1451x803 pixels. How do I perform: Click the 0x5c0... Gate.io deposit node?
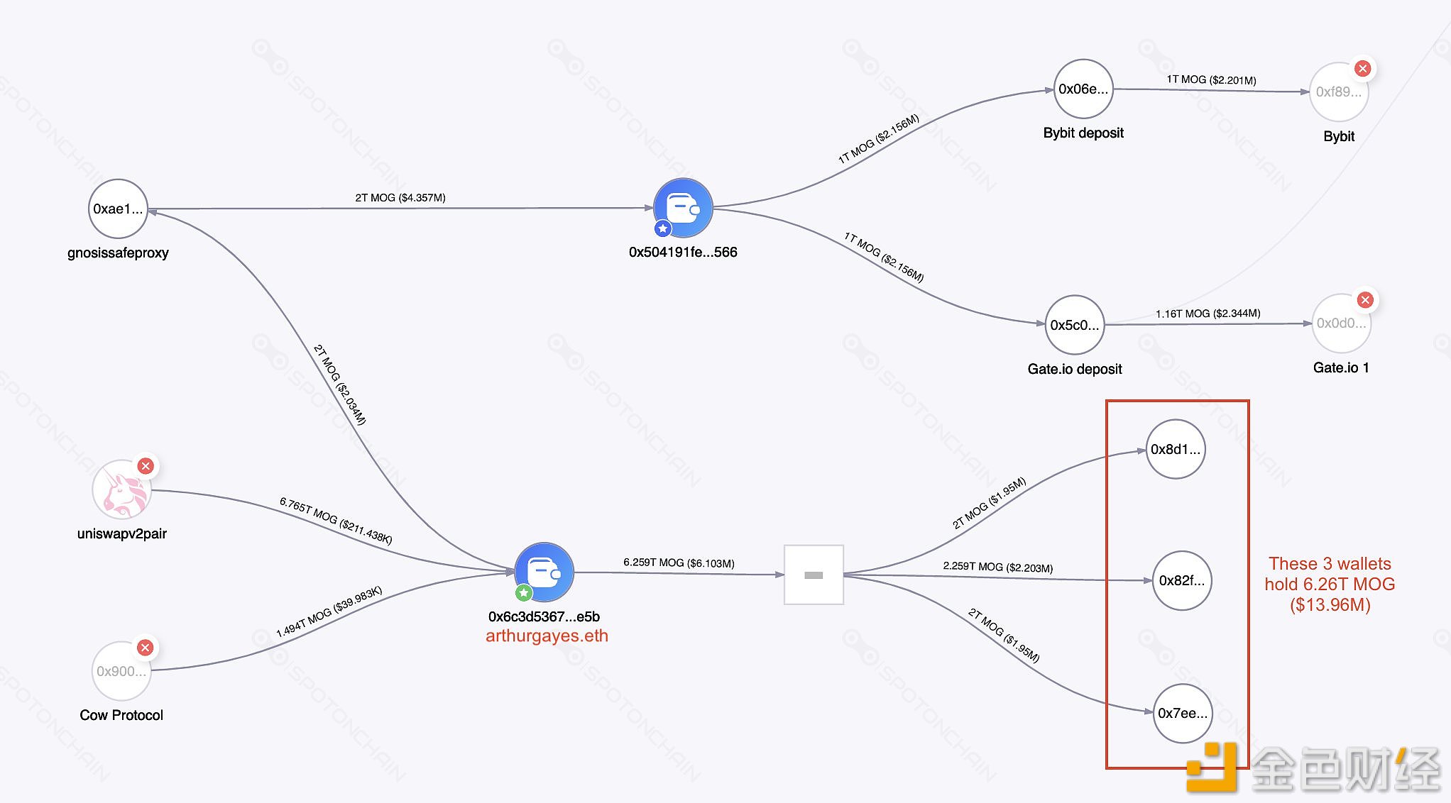tap(1075, 325)
